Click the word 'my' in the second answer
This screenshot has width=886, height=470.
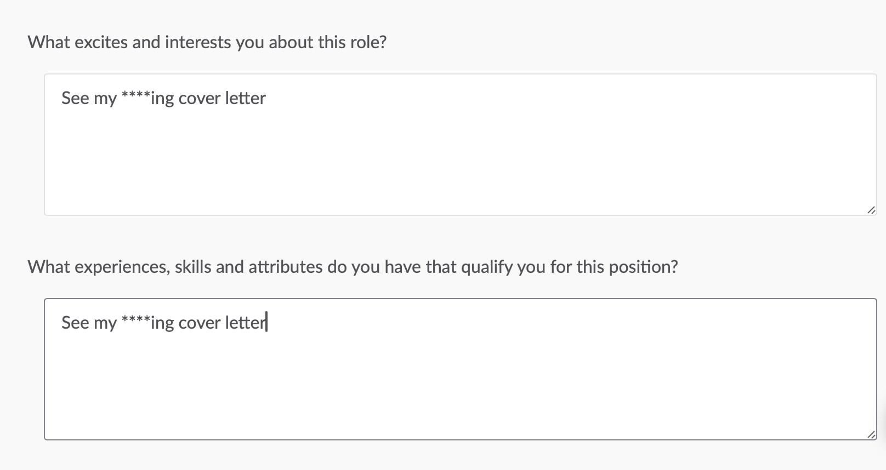point(105,323)
